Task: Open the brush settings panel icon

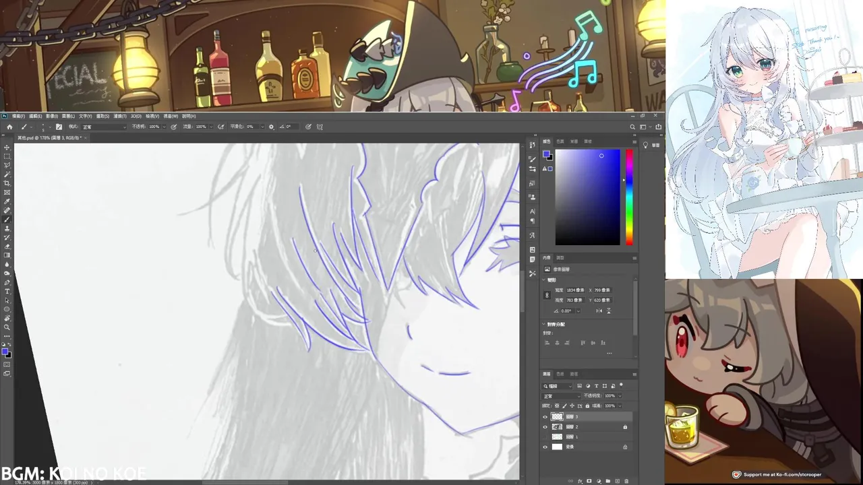Action: (59, 127)
